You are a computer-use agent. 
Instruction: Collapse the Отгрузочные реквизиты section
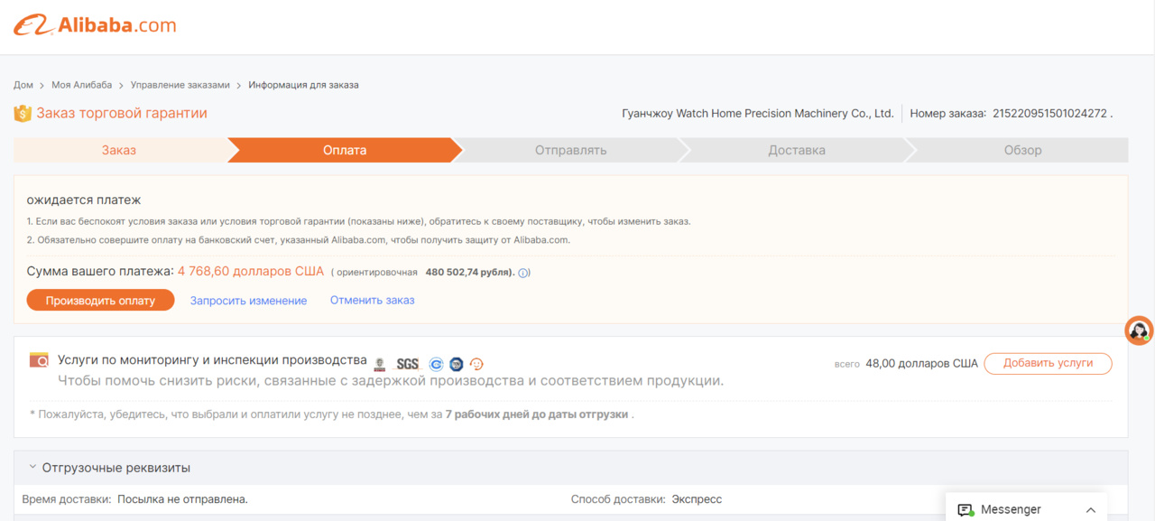tap(32, 467)
